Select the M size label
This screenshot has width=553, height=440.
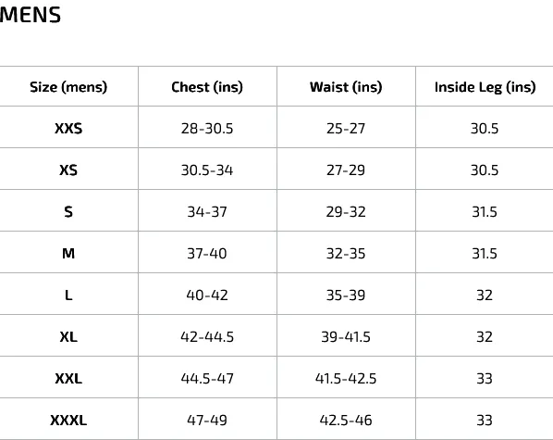point(68,254)
